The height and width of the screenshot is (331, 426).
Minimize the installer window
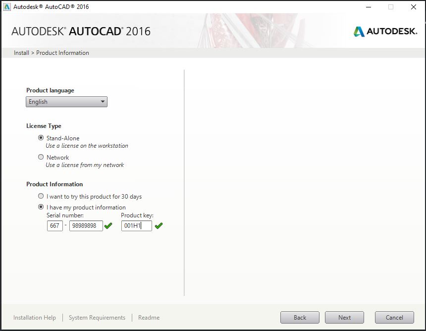point(369,7)
